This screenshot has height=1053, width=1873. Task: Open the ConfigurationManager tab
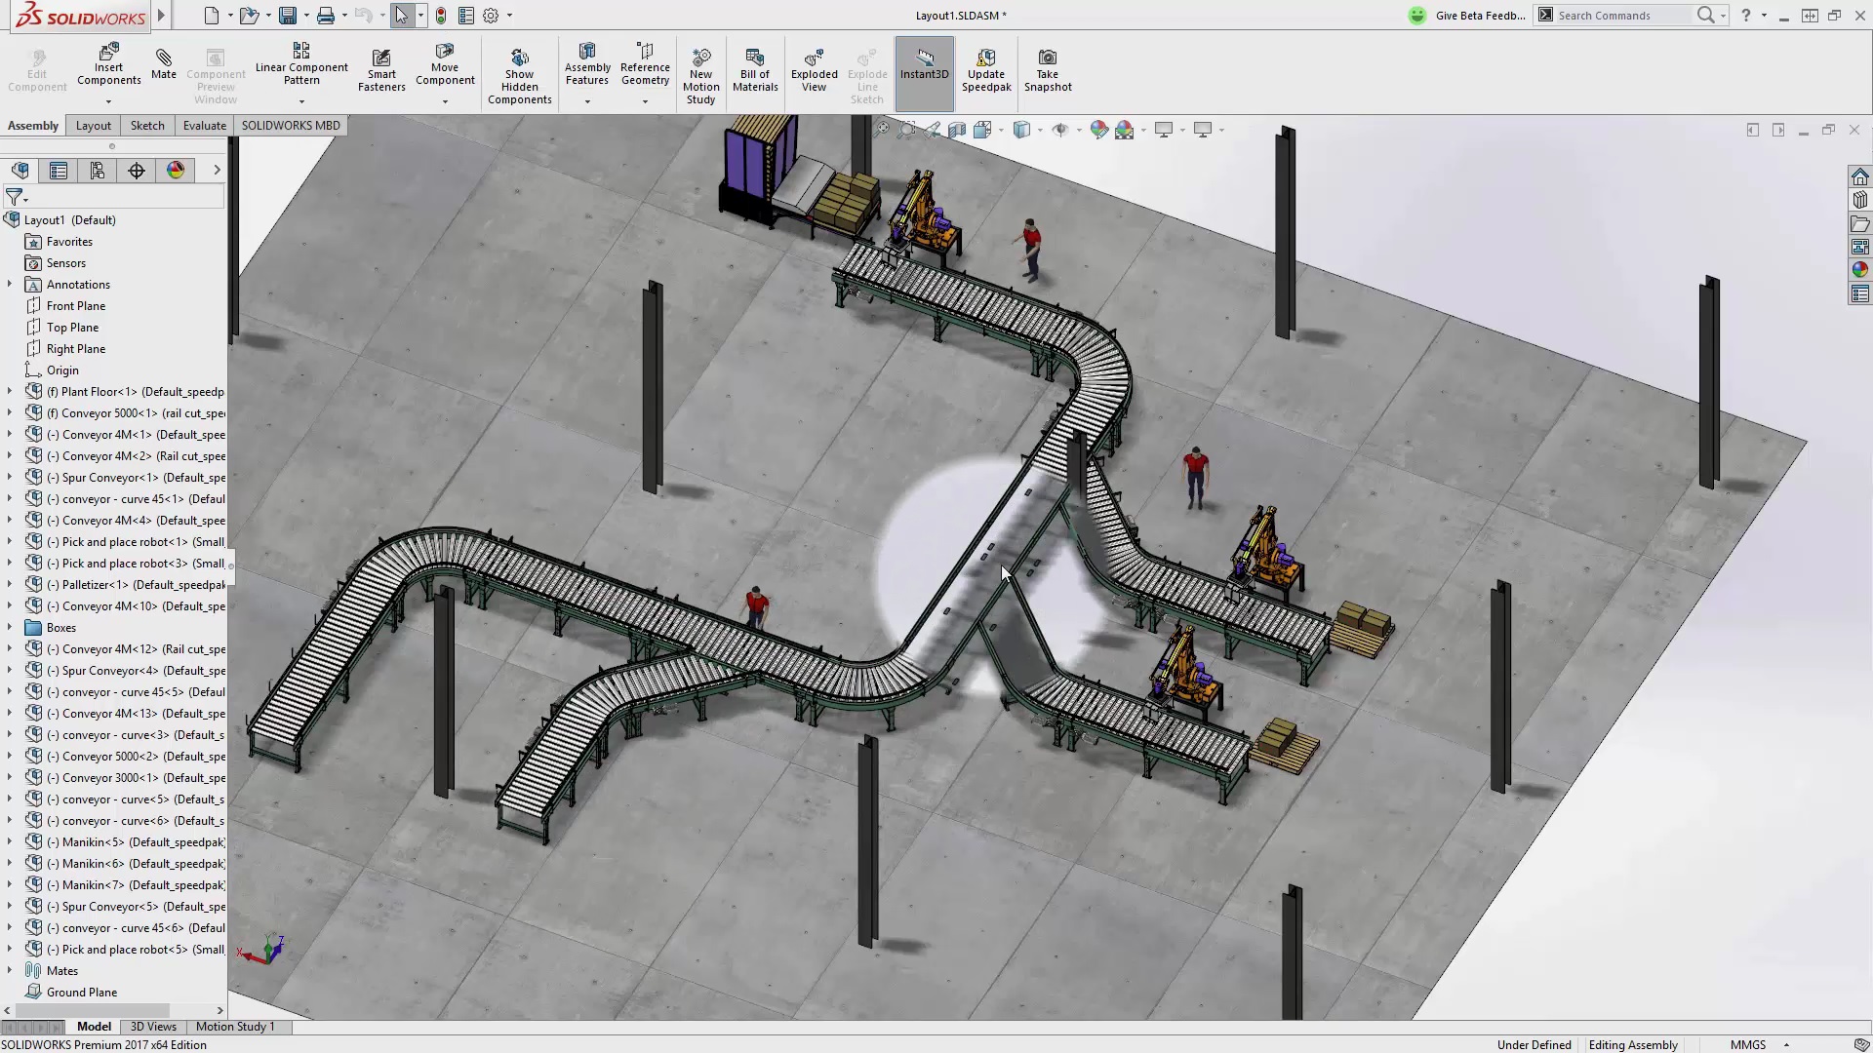(97, 170)
